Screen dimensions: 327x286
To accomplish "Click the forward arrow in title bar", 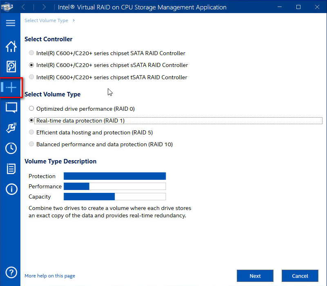I will point(44,7).
